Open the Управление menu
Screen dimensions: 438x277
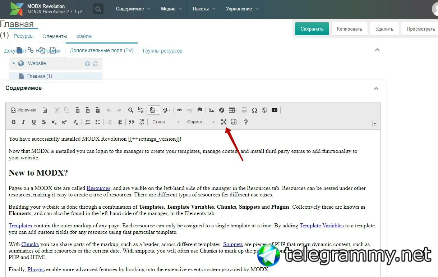coord(241,9)
